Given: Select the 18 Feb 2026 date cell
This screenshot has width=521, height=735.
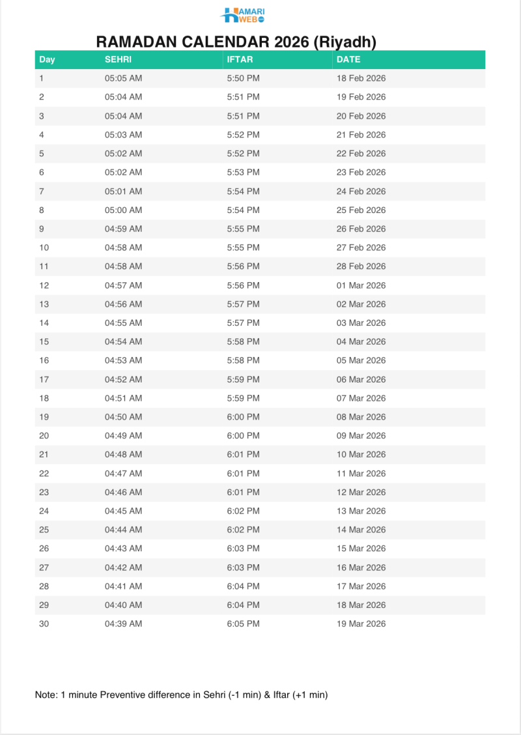Looking at the screenshot, I should [x=361, y=78].
